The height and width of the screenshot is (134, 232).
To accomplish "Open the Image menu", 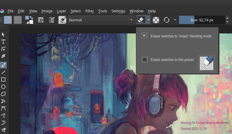I will pyautogui.click(x=47, y=11).
